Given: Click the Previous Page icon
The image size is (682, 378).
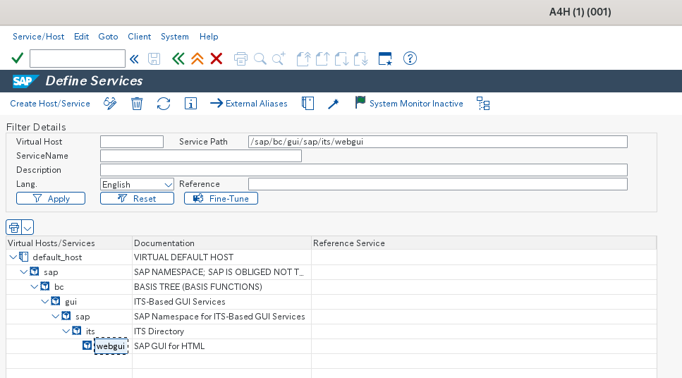Looking at the screenshot, I should [x=322, y=59].
